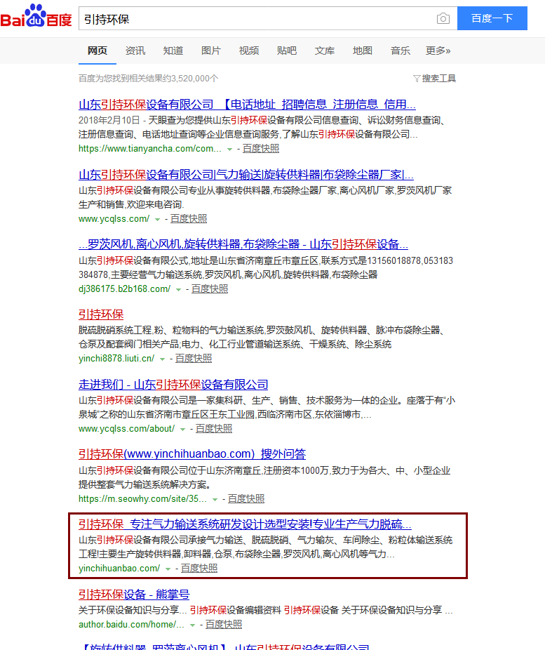Open result 走进我们 - 山东引持环保设备有限公司
The image size is (545, 650).
click(x=173, y=384)
